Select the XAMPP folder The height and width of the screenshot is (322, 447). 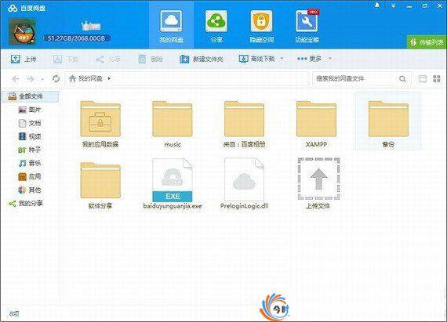tap(316, 124)
